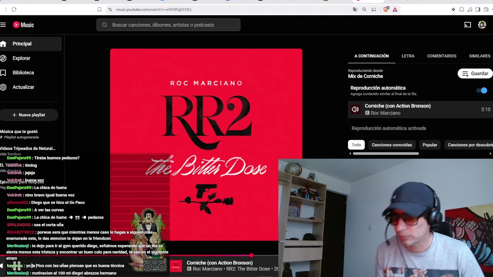The height and width of the screenshot is (277, 493).
Task: Open the SIMILARES tab
Action: point(480,56)
